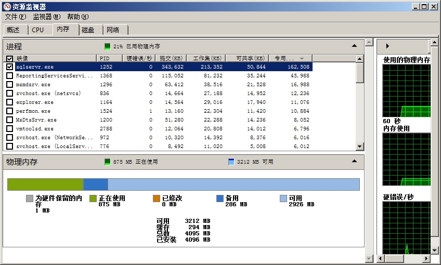Open the 监视器(M) menu

pyautogui.click(x=47, y=17)
